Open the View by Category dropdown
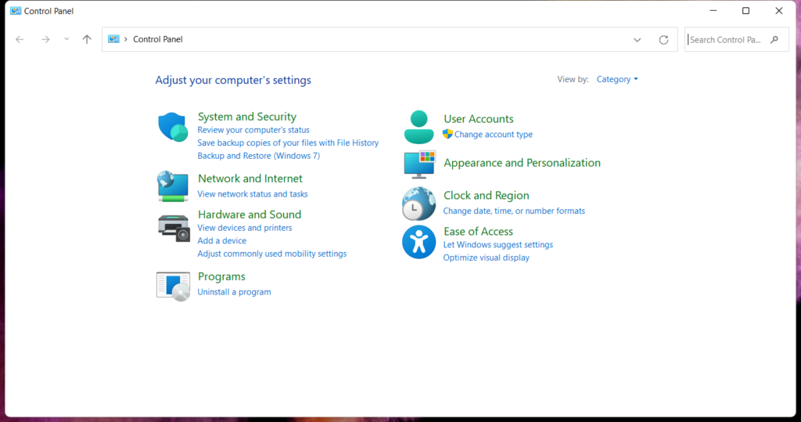 click(617, 79)
